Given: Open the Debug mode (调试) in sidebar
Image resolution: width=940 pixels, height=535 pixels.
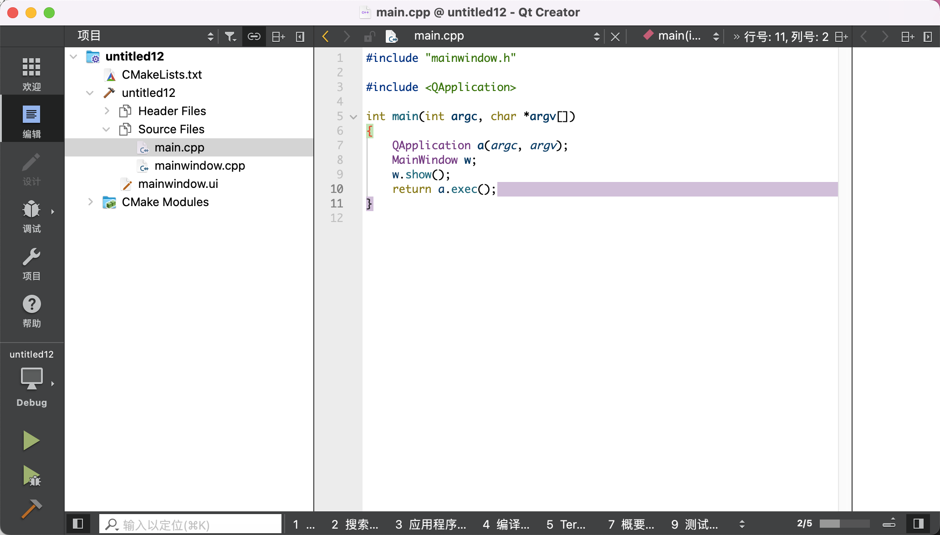Looking at the screenshot, I should [x=31, y=216].
